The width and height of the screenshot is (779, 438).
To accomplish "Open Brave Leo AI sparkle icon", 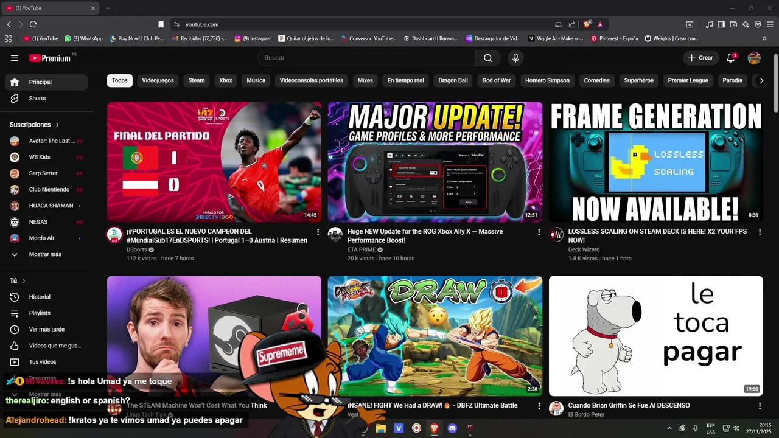I will coord(746,24).
